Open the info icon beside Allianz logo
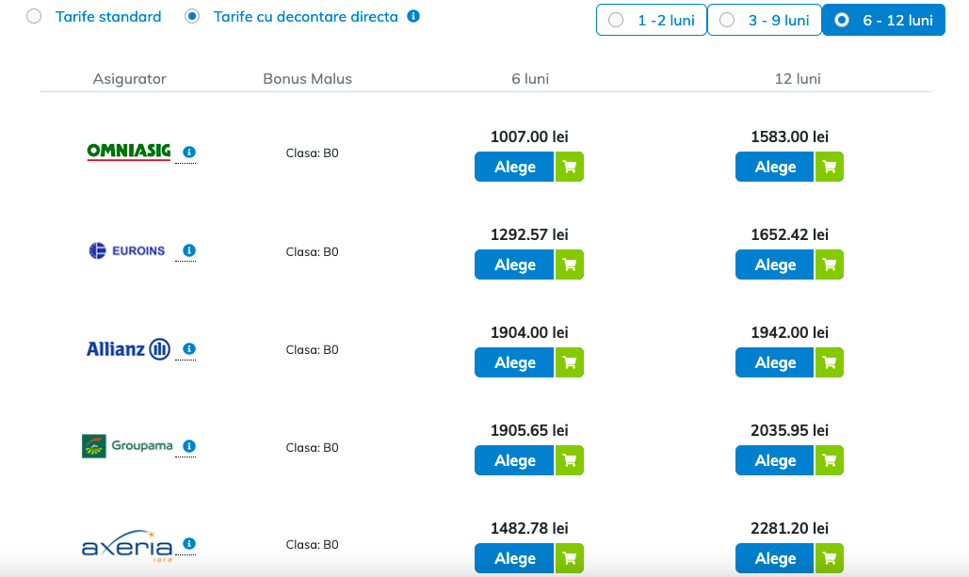This screenshot has width=969, height=577. coord(189,349)
